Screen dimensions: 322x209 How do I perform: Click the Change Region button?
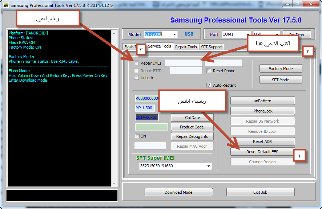[262, 162]
